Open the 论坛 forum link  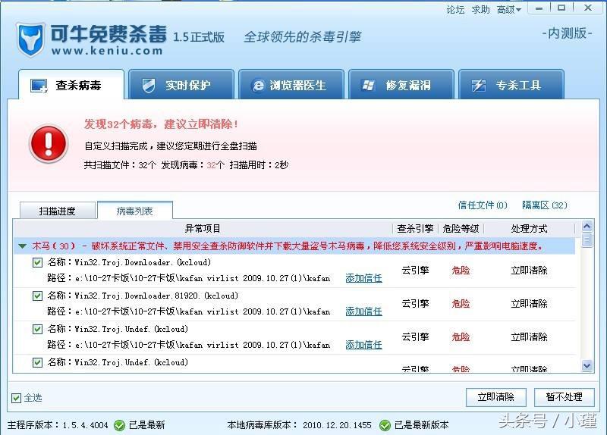[455, 9]
